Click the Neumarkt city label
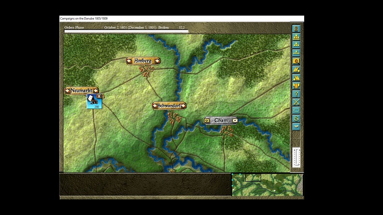Screen dimensions: 383x215 coord(82,91)
